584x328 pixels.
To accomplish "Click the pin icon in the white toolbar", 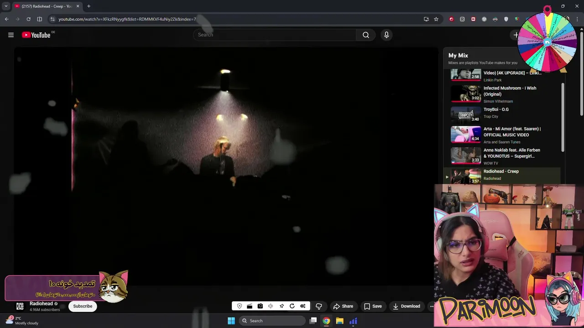I will pos(282,306).
